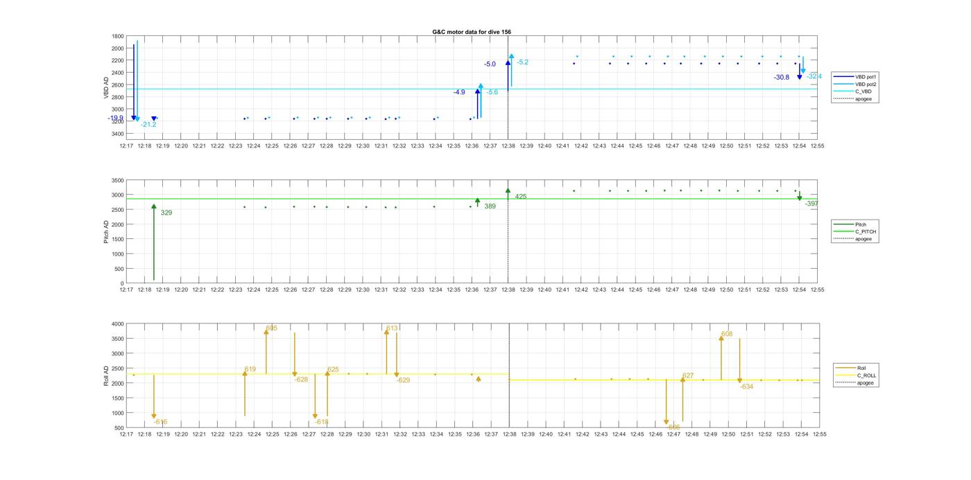Click the '389' pitch data label
The width and height of the screenshot is (971, 480).
(x=490, y=206)
